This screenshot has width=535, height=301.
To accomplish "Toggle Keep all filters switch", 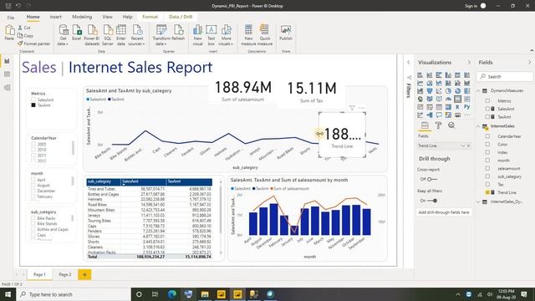I will [x=432, y=201].
